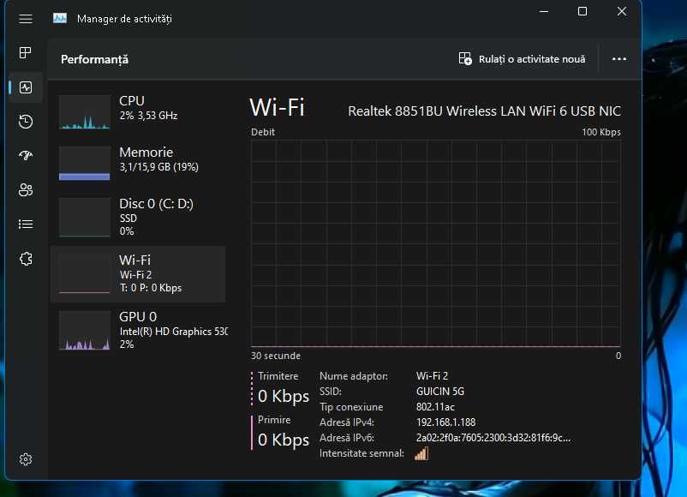Viewport: 687px width, 497px height.
Task: Select the Performance page icon
Action: point(26,87)
